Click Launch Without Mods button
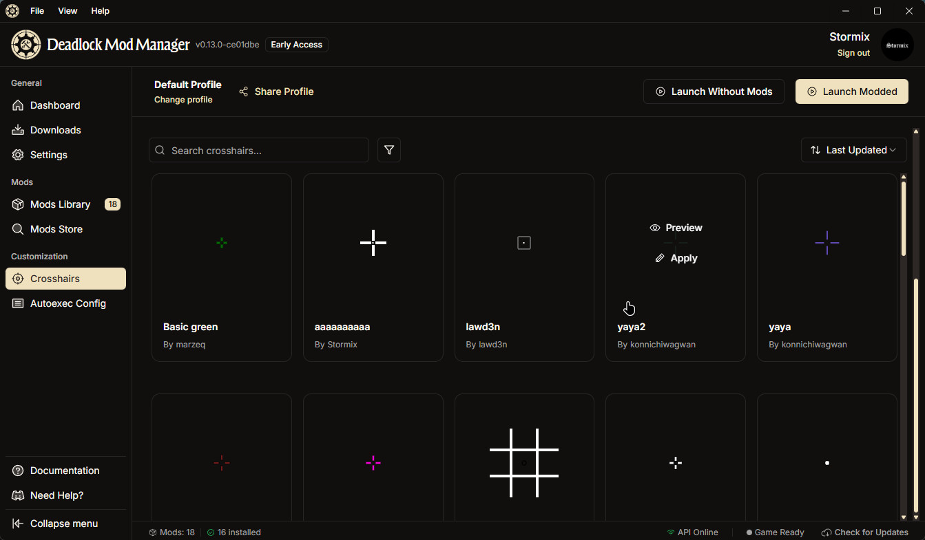The width and height of the screenshot is (925, 540). click(714, 91)
